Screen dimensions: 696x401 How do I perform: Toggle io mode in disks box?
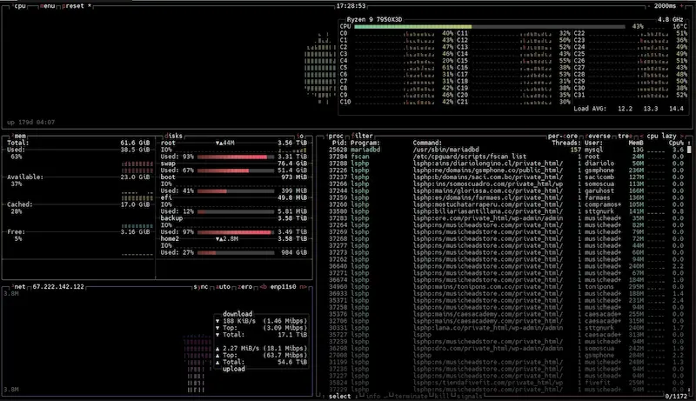click(300, 136)
